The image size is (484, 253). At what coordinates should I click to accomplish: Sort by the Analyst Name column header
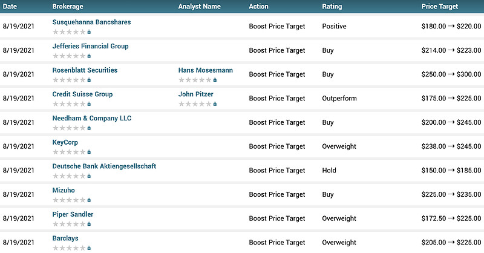200,7
